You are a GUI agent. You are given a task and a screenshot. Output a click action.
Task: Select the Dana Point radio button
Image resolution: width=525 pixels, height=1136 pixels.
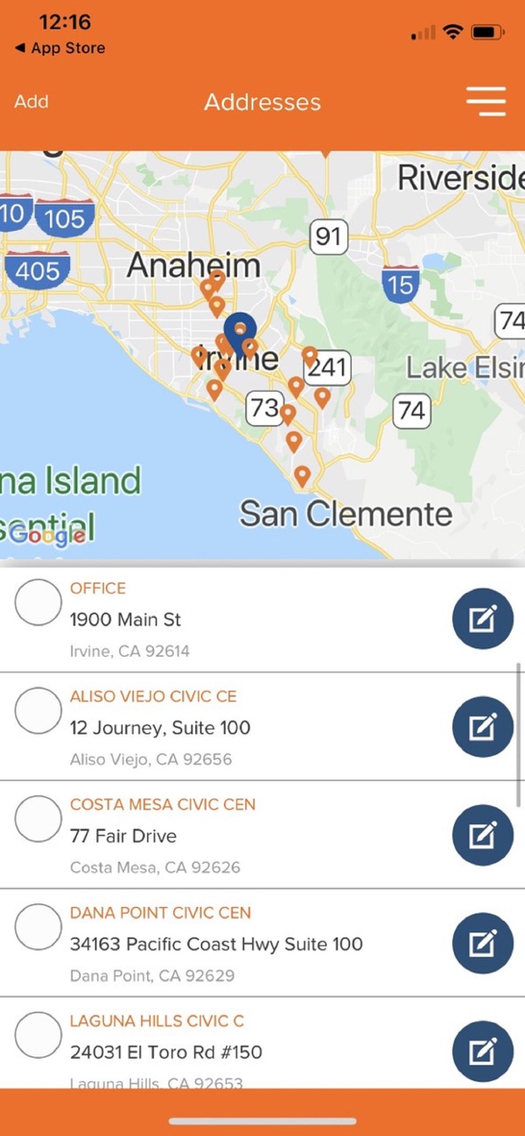38,928
